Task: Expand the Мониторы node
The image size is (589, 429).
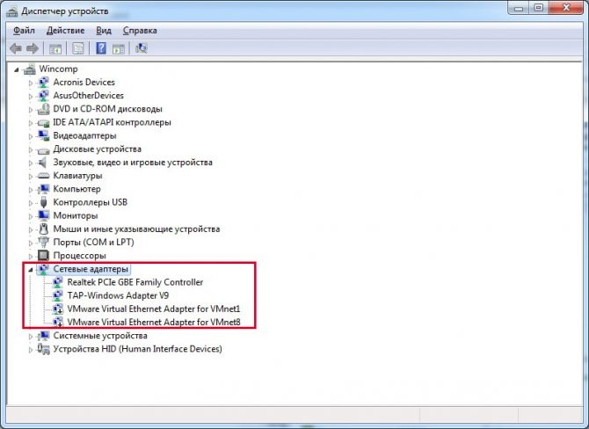Action: [x=31, y=216]
